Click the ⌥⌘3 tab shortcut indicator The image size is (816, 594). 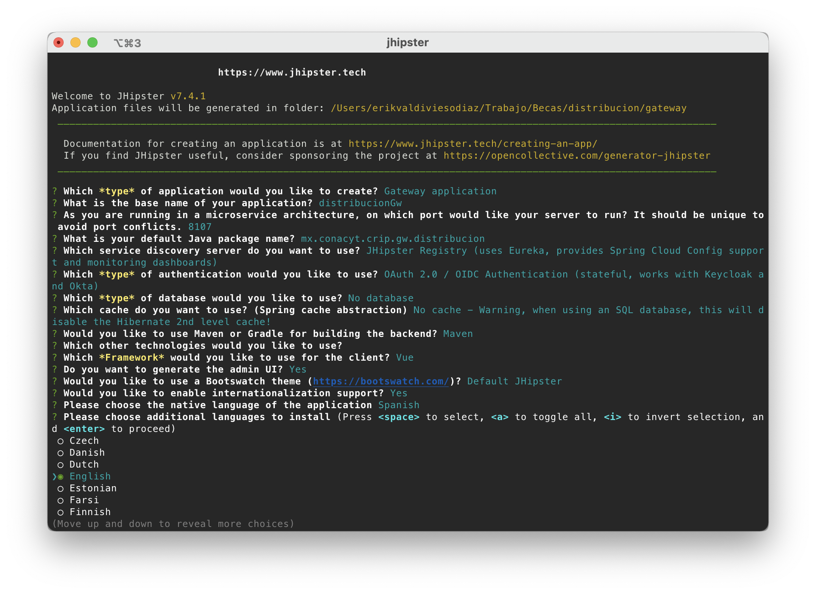click(x=127, y=43)
